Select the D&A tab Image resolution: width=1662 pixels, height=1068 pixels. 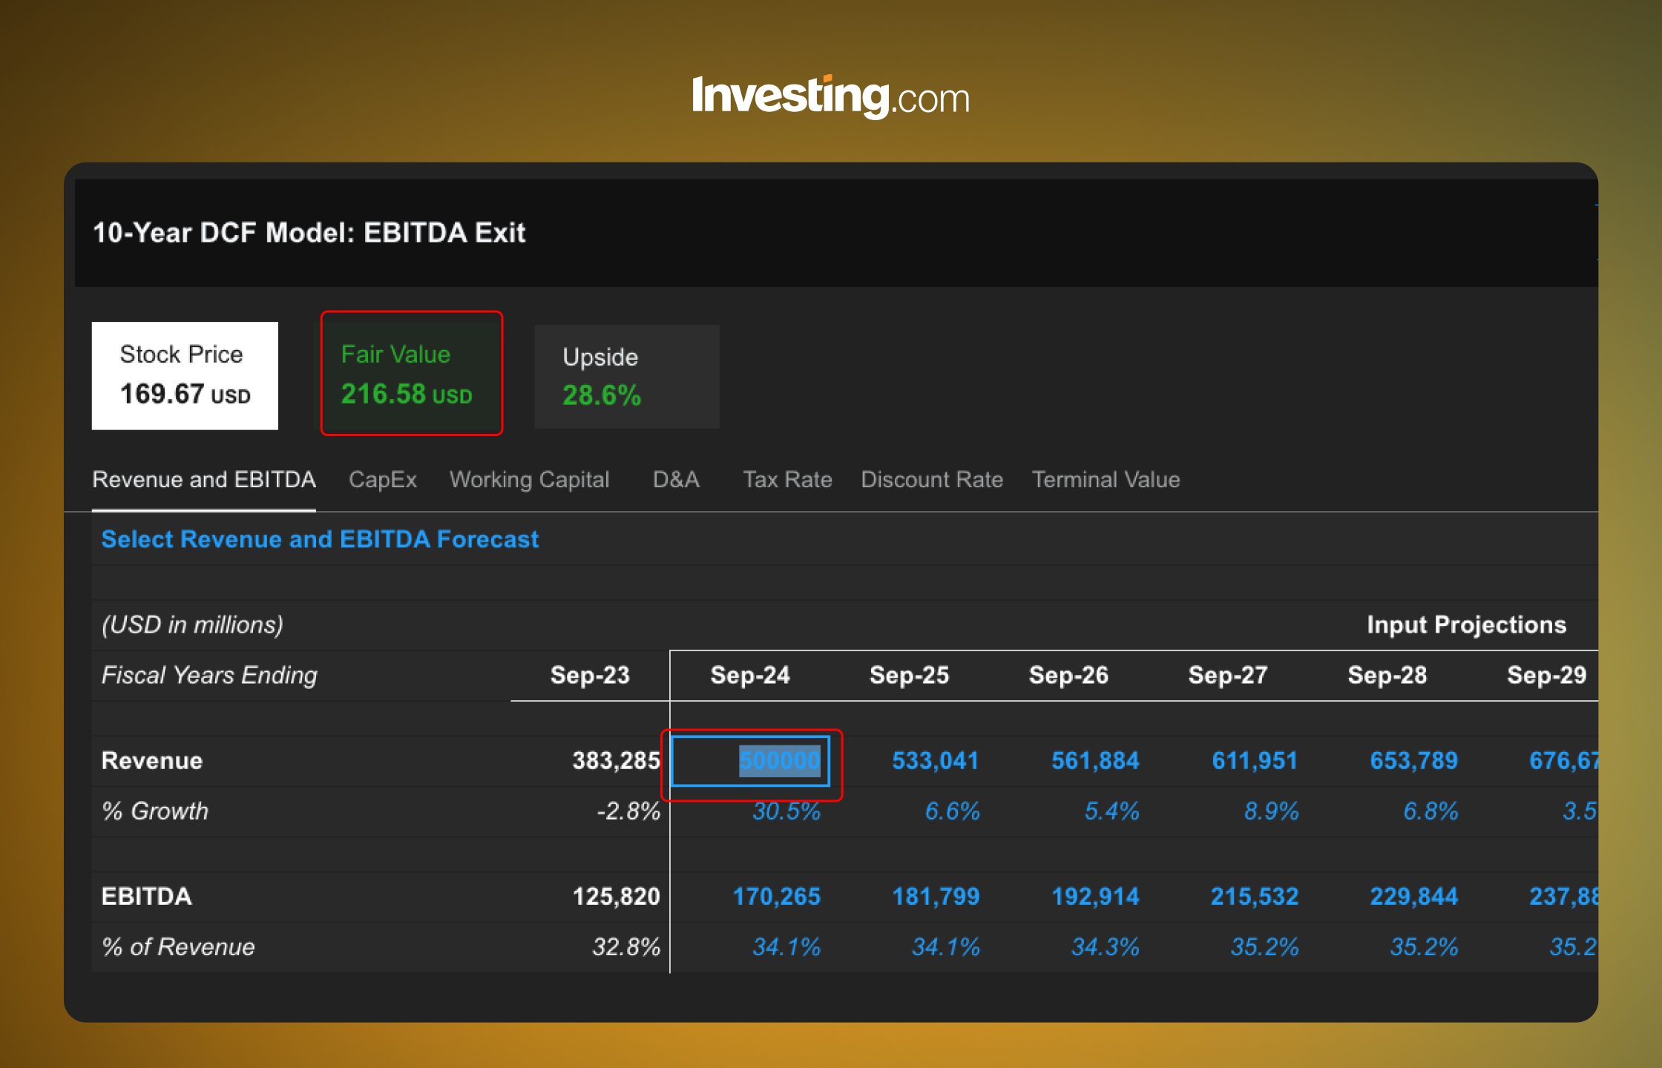click(x=676, y=479)
